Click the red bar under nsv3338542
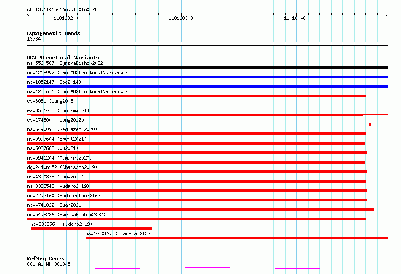 click(x=197, y=191)
